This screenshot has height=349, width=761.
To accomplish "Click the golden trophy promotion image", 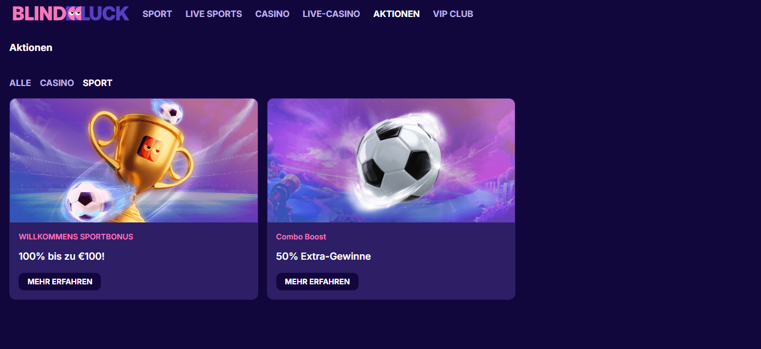I will 134,161.
